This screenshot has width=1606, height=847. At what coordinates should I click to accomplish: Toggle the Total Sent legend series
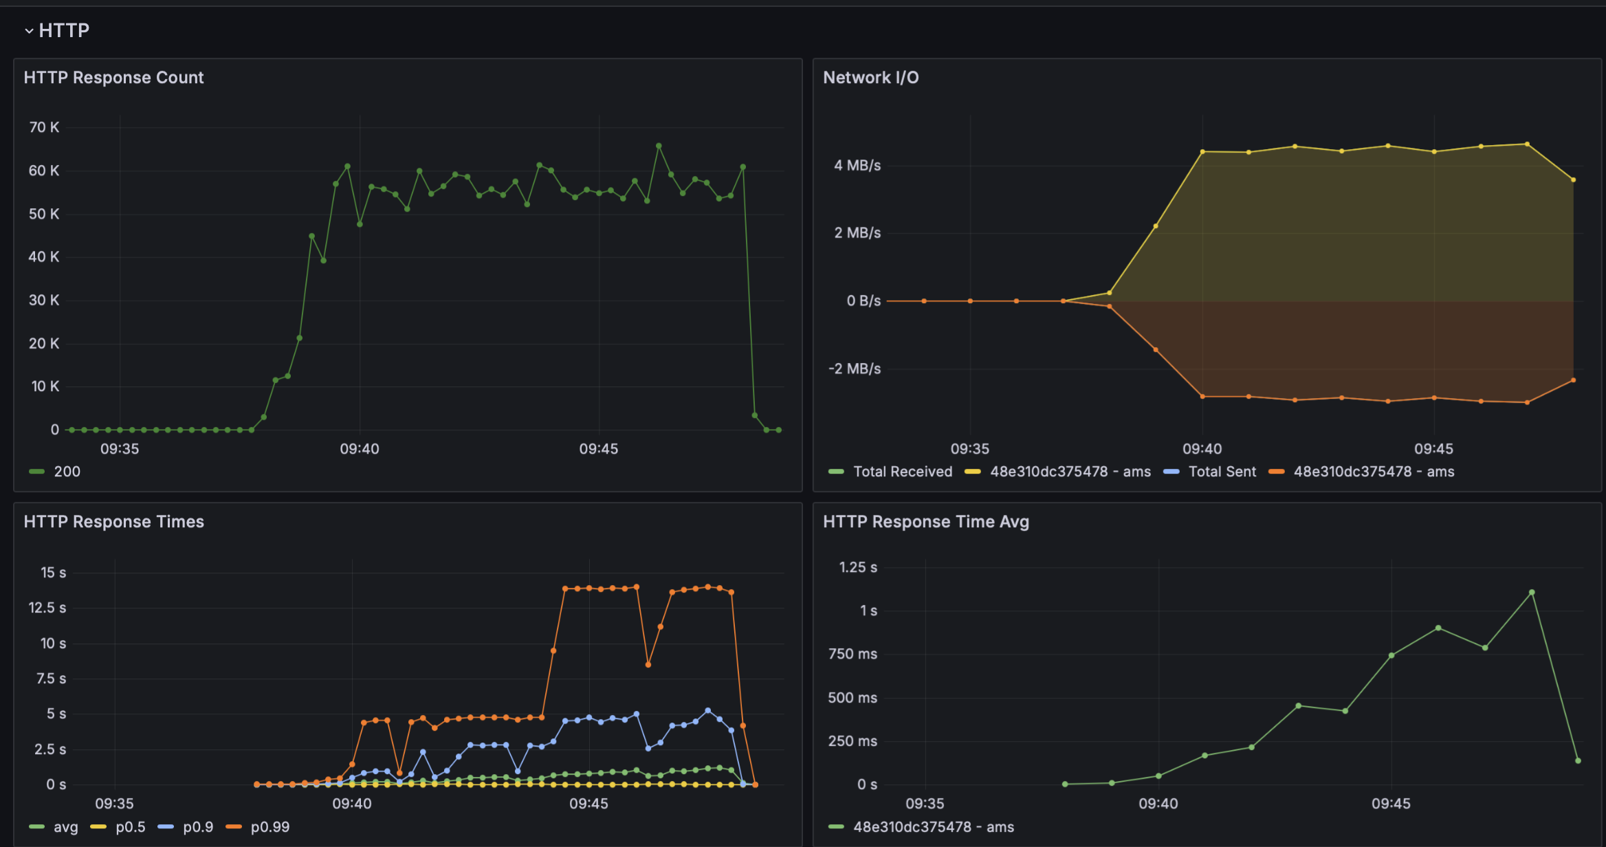[1222, 472]
